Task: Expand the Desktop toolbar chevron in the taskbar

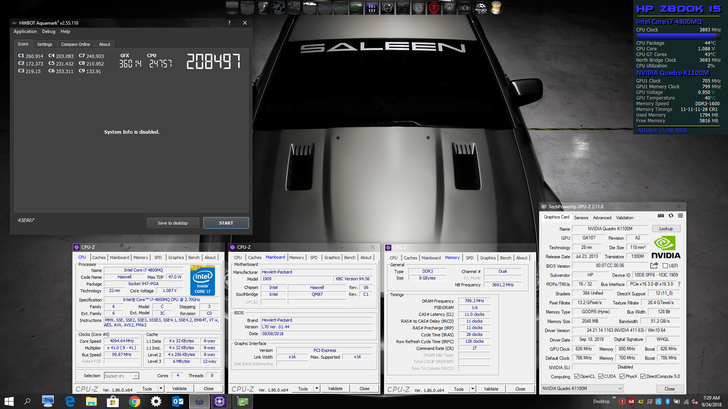Action: [614, 397]
